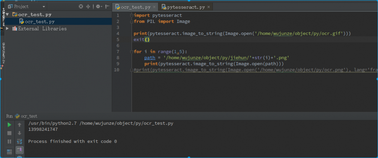Collapse the ocr_test.py project root folder
The image size is (378, 158).
8,14
